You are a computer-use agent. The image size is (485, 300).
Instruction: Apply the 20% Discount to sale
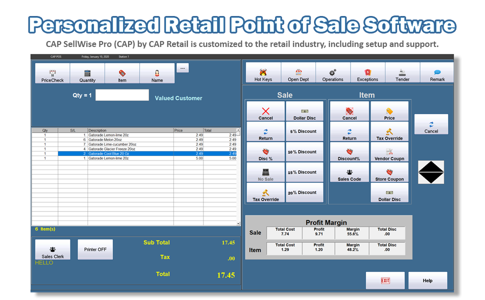304,192
